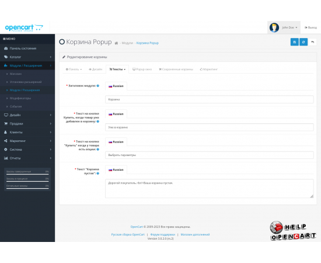The width and height of the screenshot is (321, 263).
Task: Expand the Маркетинг sidebar menu
Action: tap(27, 141)
